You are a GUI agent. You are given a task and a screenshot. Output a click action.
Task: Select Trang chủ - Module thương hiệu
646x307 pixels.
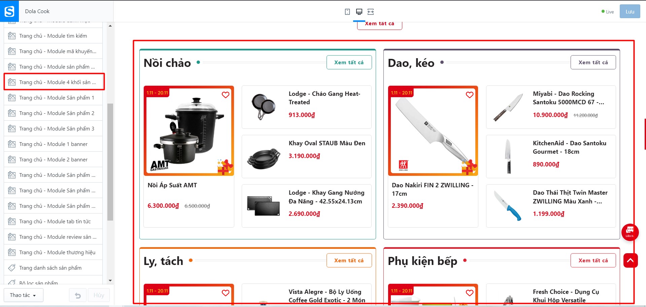53,252
